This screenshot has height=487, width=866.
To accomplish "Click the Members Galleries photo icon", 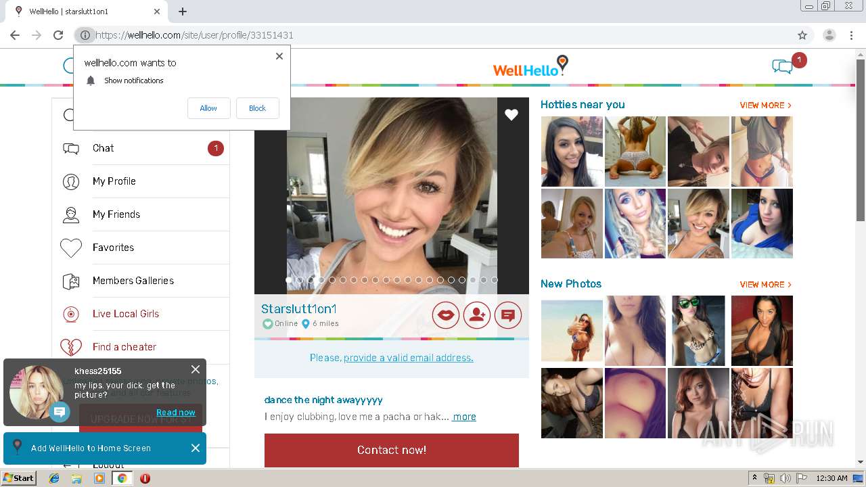I will point(71,281).
